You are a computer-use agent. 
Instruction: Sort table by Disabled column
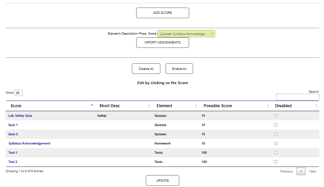coord(295,106)
